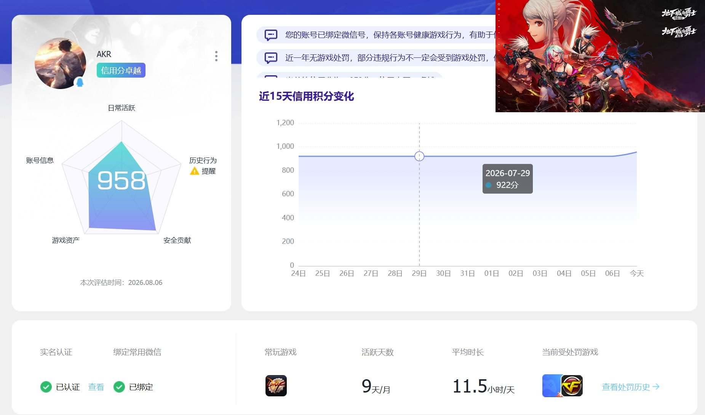Open the 查看 link beside 已认证

tap(96, 387)
